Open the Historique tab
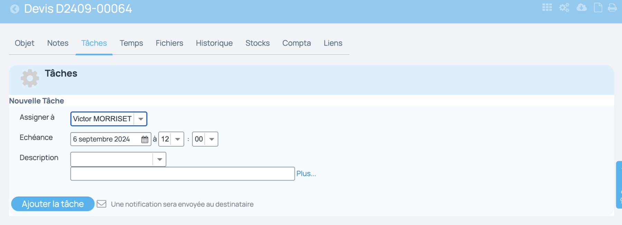The image size is (622, 225). [x=214, y=43]
